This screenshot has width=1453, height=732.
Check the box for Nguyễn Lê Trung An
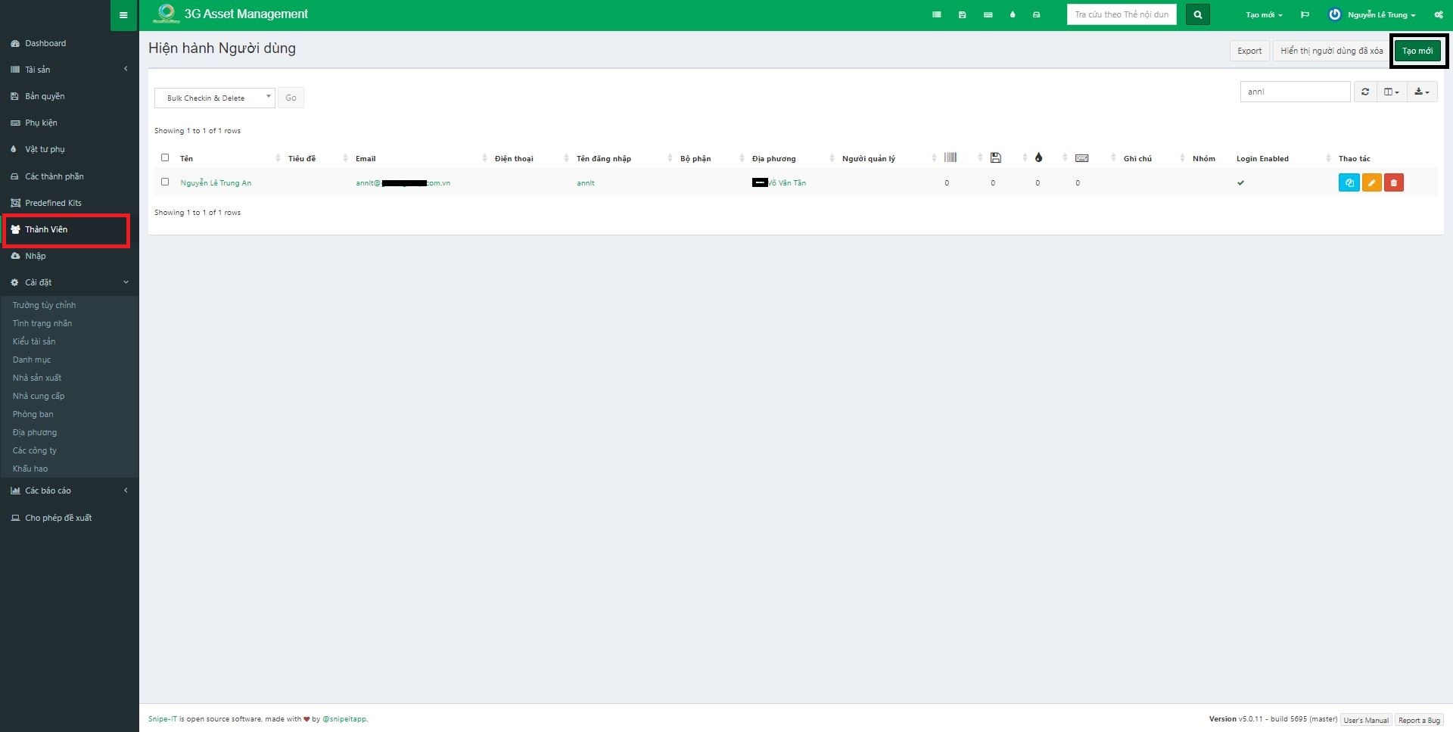coord(165,182)
